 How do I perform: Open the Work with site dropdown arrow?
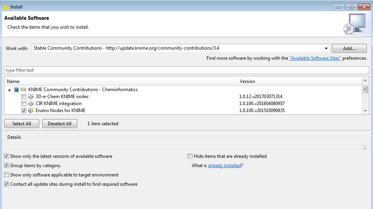326,48
